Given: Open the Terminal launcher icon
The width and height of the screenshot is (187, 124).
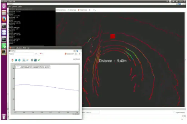Looking at the screenshot, I should click(x=4, y=26).
